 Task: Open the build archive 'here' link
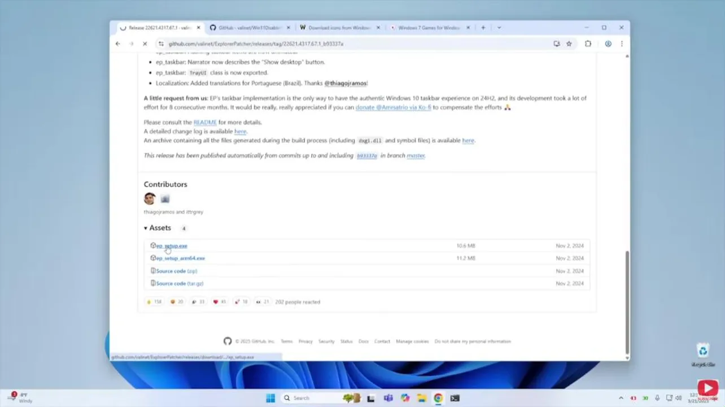(468, 141)
